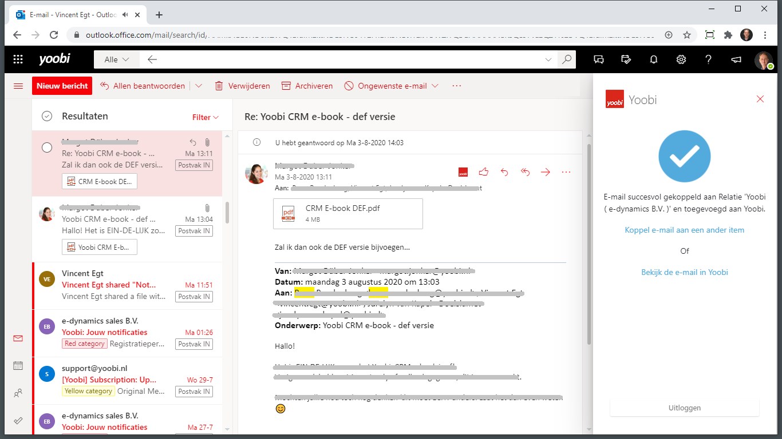782x439 pixels.
Task: Open To Do tasks in left rail
Action: pos(18,421)
